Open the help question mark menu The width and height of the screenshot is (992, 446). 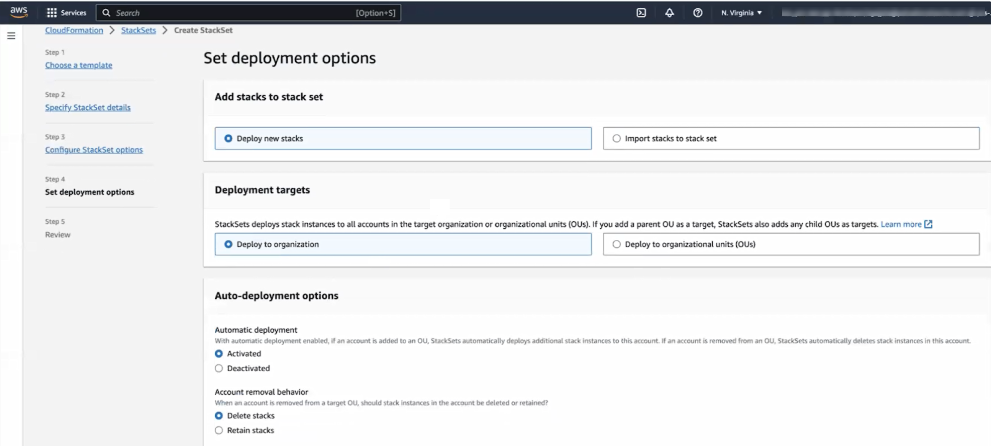click(x=698, y=13)
